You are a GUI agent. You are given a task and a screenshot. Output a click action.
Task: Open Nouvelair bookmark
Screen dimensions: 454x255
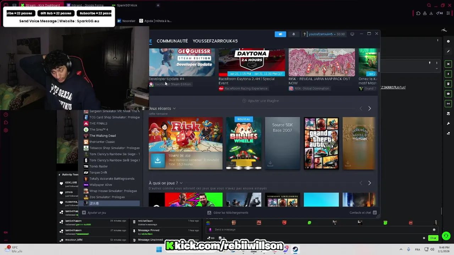[x=126, y=21]
